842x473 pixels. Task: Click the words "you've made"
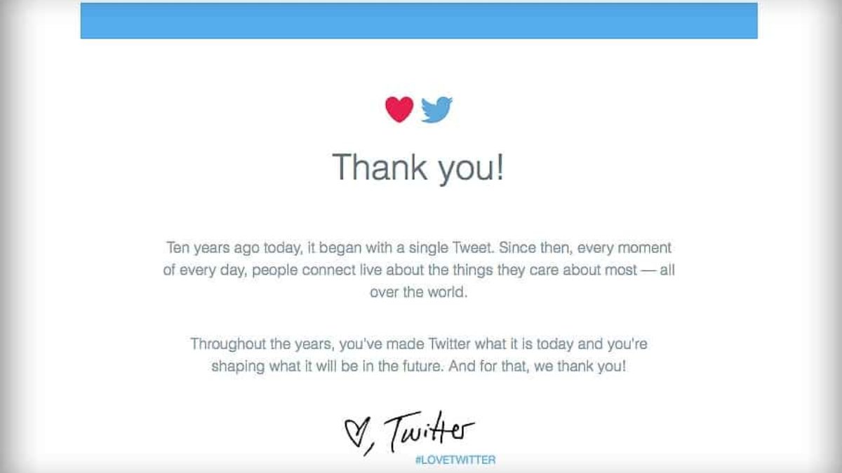[382, 344]
